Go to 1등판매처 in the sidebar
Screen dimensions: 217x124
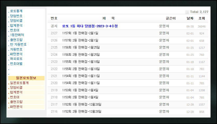pos(17,35)
